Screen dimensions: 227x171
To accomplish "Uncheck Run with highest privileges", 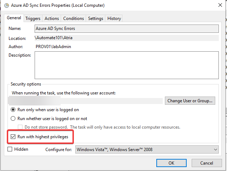I will (13, 137).
